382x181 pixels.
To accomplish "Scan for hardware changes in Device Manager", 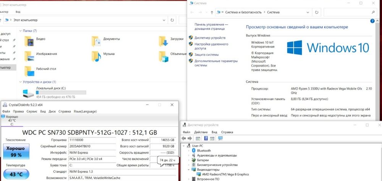I will (x=220, y=138).
